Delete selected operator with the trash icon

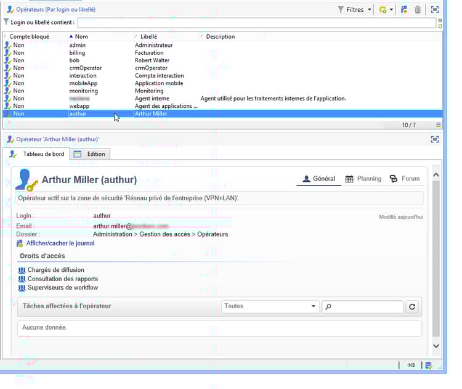418,10
